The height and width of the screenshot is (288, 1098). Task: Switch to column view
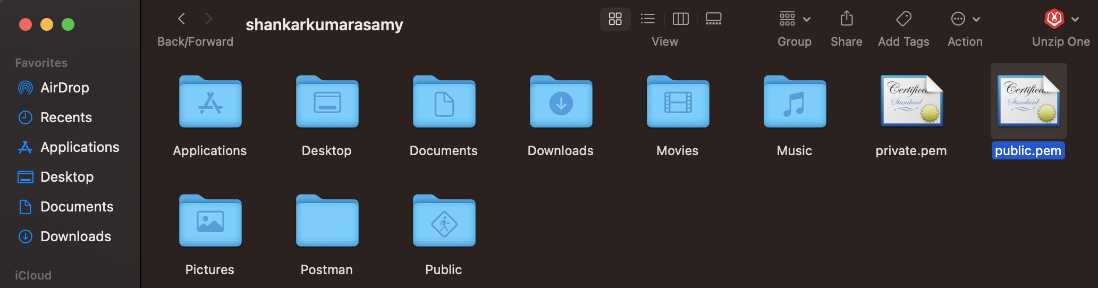click(x=680, y=19)
